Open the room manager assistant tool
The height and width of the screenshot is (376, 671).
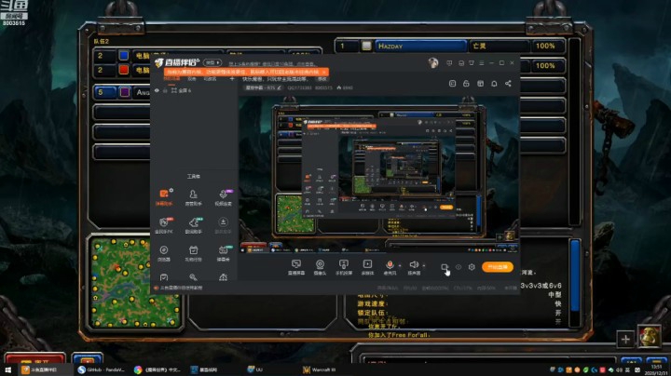[194, 197]
